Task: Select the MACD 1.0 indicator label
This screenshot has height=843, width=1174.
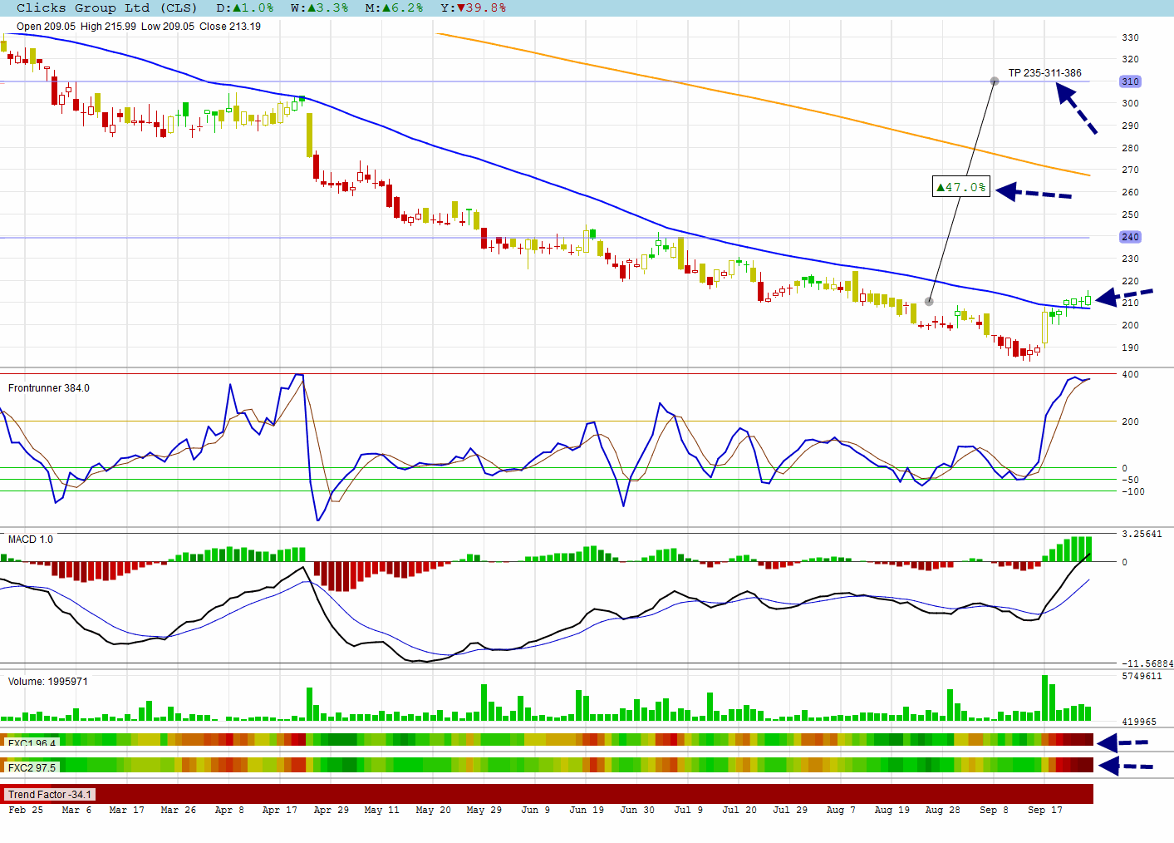Action: tap(30, 540)
